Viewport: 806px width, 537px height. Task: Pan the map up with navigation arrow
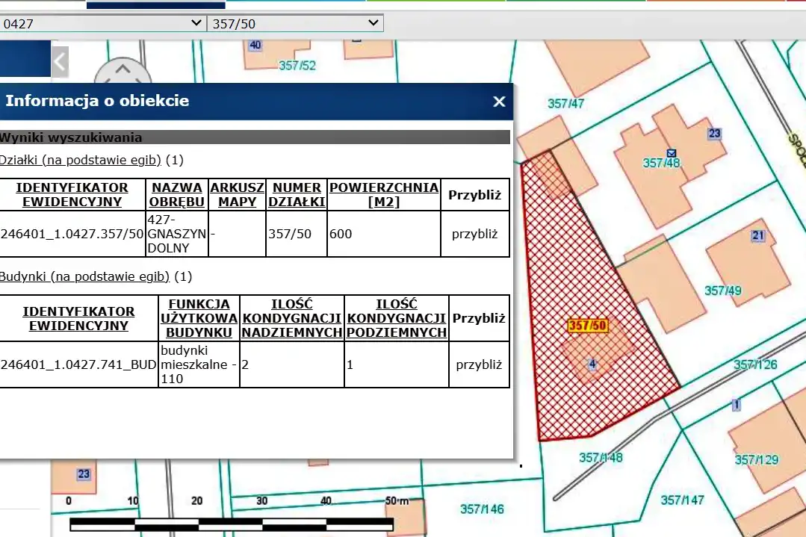(123, 70)
